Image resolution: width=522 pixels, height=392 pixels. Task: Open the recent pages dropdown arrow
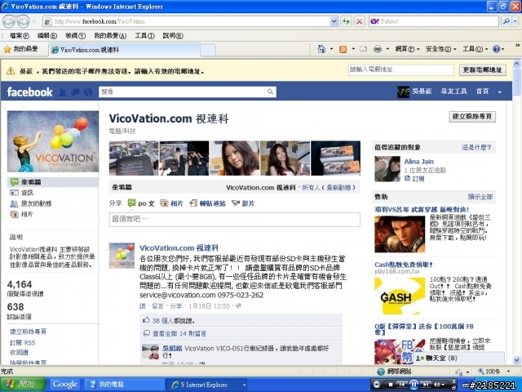(x=34, y=22)
